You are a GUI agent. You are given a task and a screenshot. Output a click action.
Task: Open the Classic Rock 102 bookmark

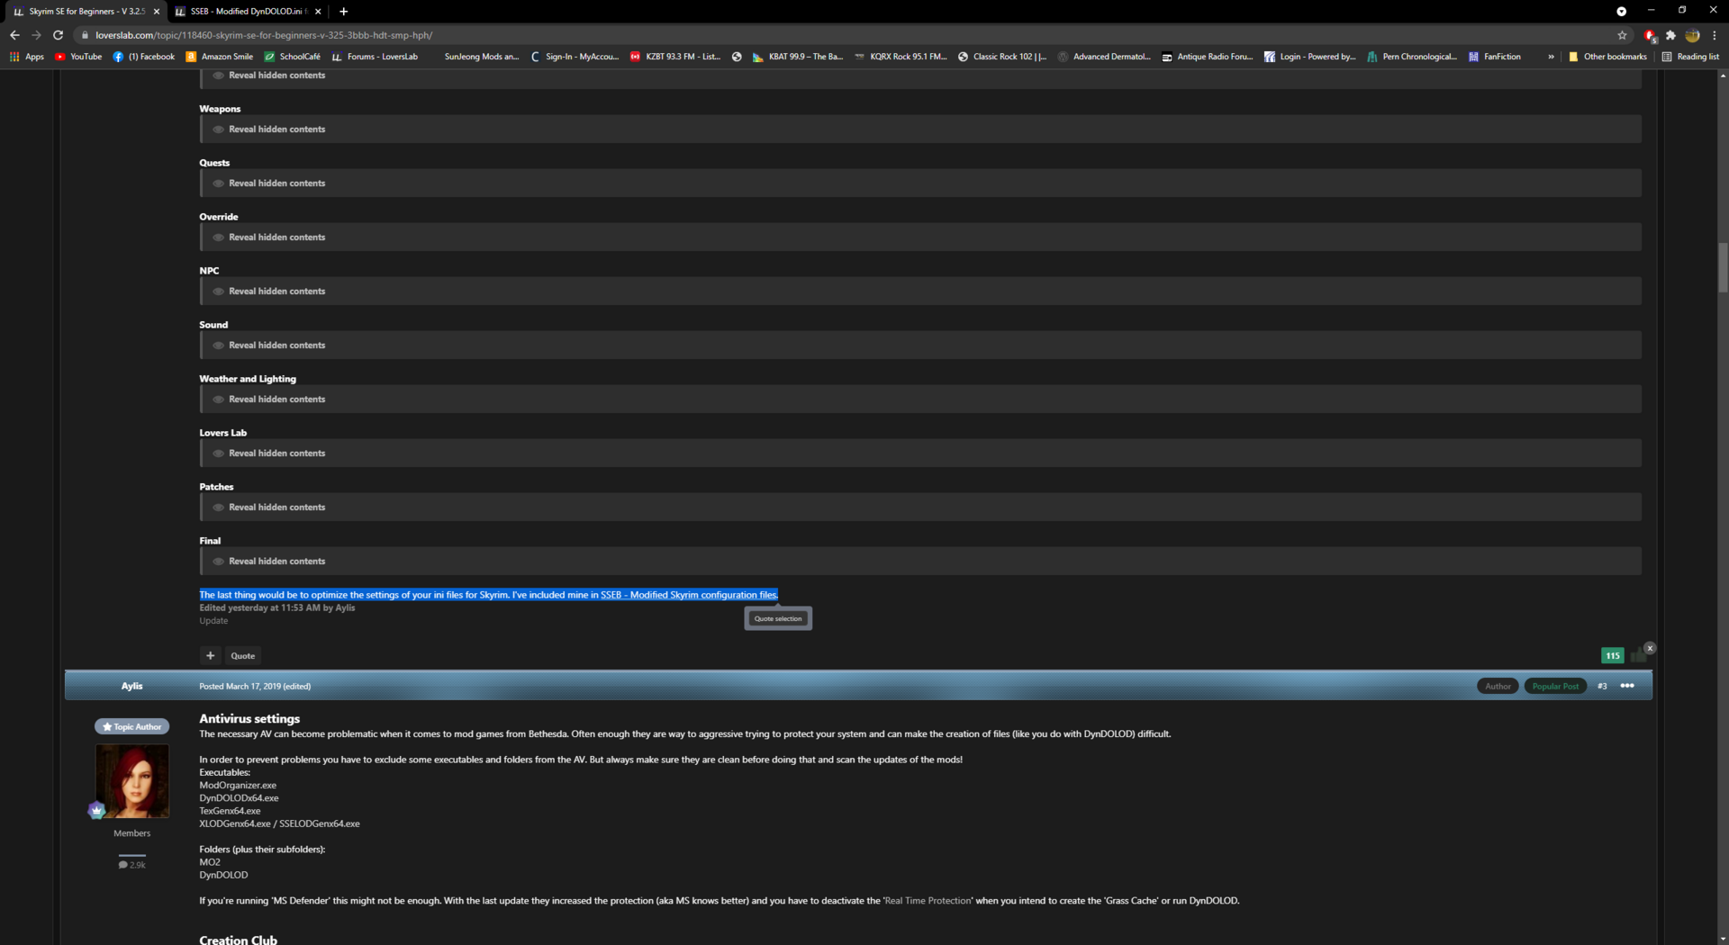click(x=1002, y=57)
